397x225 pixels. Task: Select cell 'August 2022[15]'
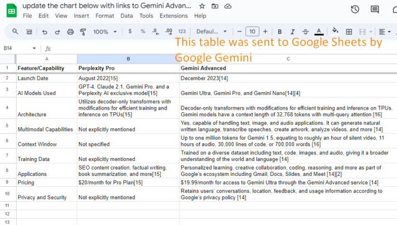[128, 78]
